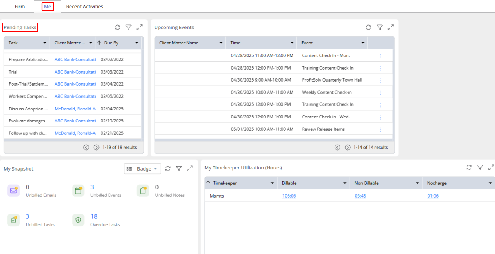Switch to Recent Activities tab
The height and width of the screenshot is (254, 495).
(x=85, y=7)
